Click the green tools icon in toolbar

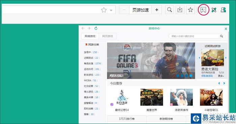pos(214,10)
